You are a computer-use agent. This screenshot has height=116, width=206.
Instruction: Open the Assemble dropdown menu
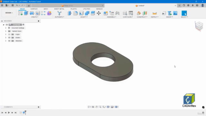pyautogui.click(x=112, y=17)
